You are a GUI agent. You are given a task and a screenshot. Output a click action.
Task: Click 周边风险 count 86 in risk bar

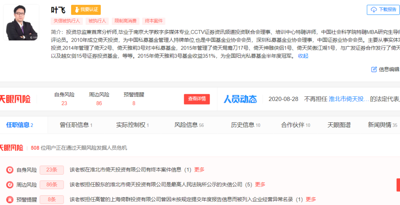[x=99, y=103]
